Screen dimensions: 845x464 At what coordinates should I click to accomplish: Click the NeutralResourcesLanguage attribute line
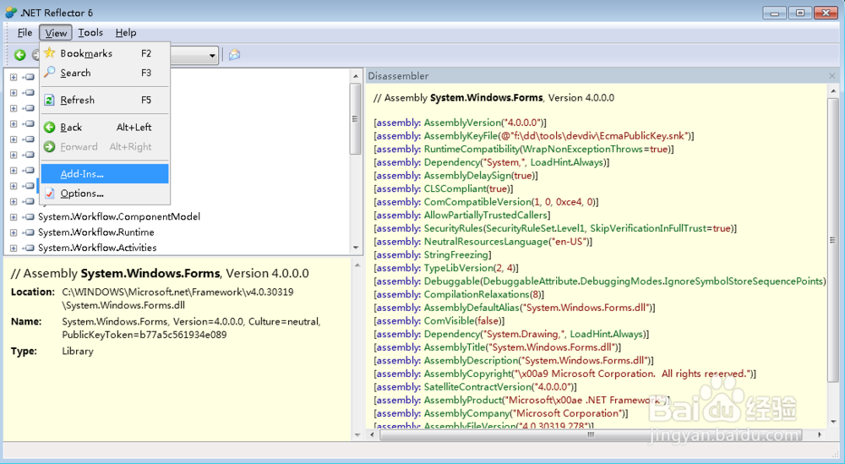(482, 242)
